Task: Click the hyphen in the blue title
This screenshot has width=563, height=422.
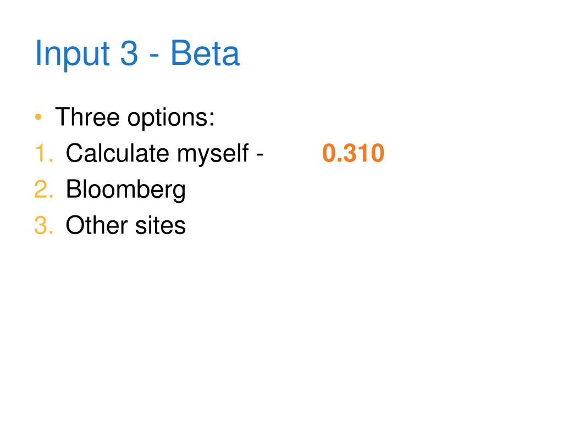Action: tap(154, 57)
